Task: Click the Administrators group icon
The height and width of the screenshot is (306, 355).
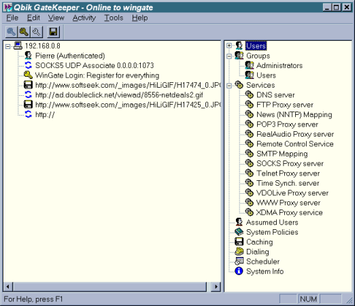Action: click(250, 65)
